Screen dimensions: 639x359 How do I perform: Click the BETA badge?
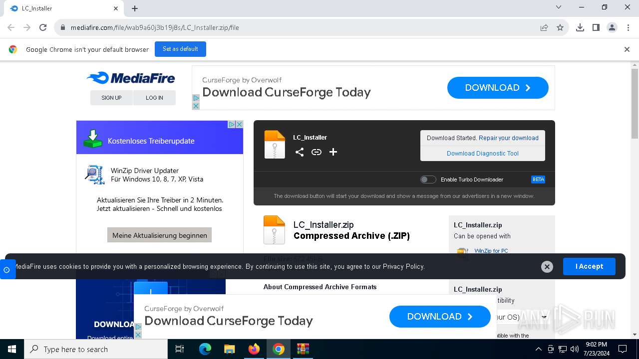pos(538,179)
